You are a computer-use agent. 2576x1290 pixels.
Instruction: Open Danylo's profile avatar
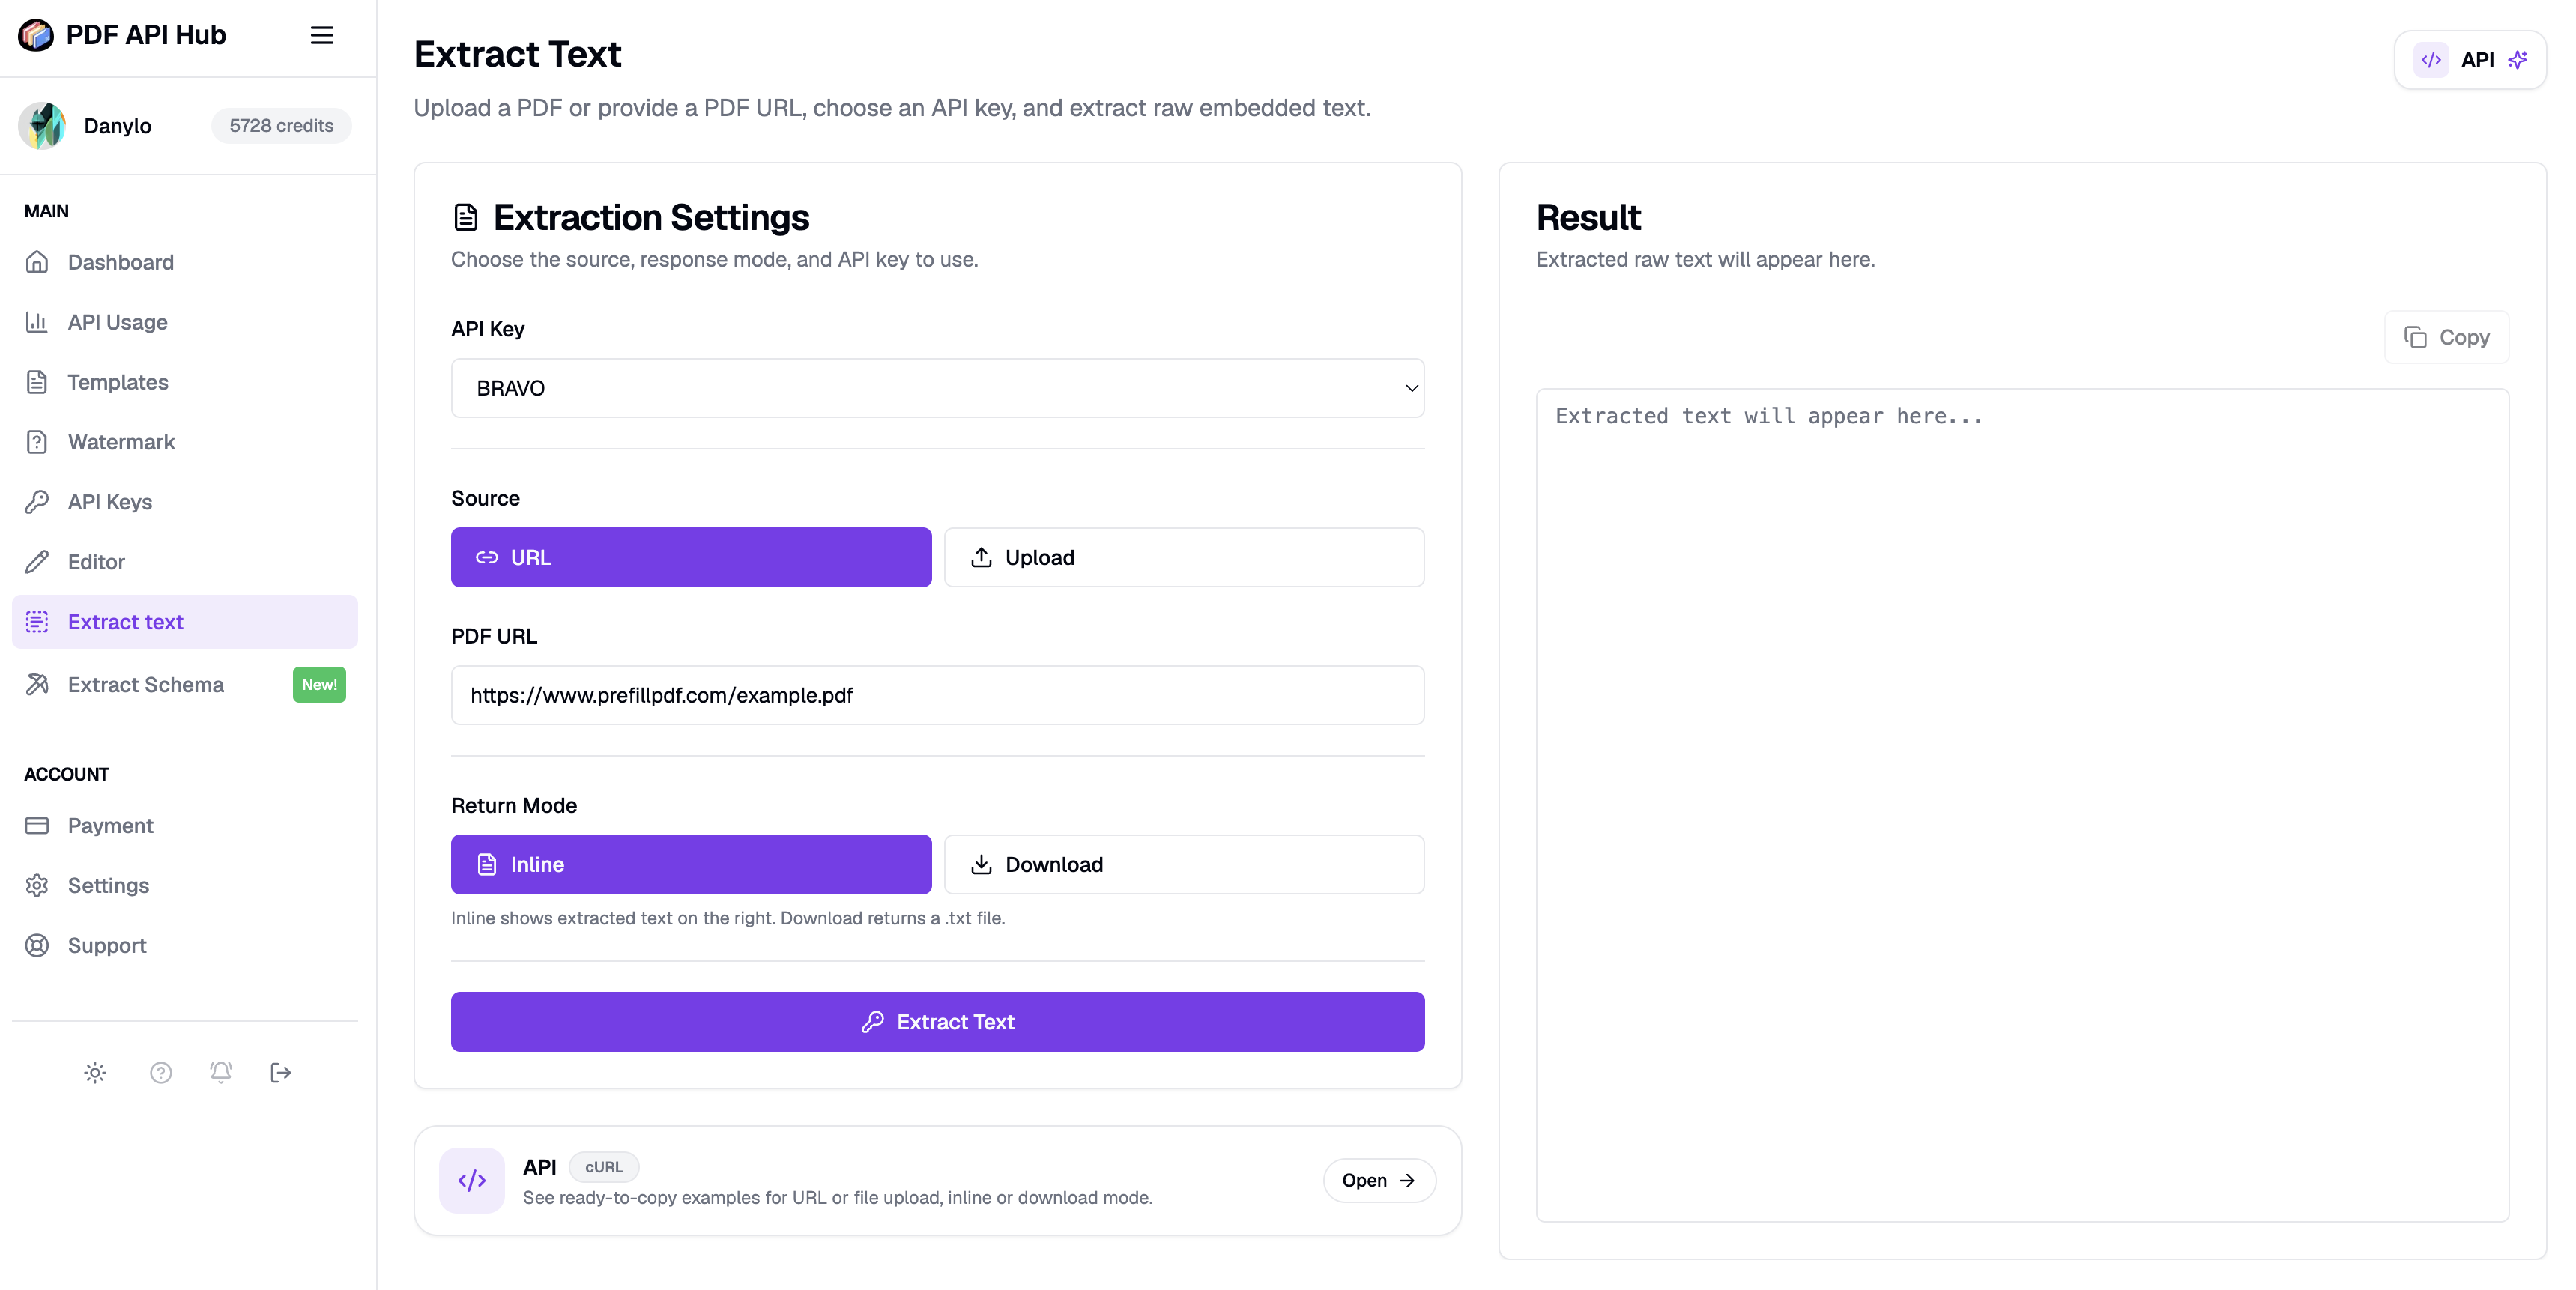point(42,126)
